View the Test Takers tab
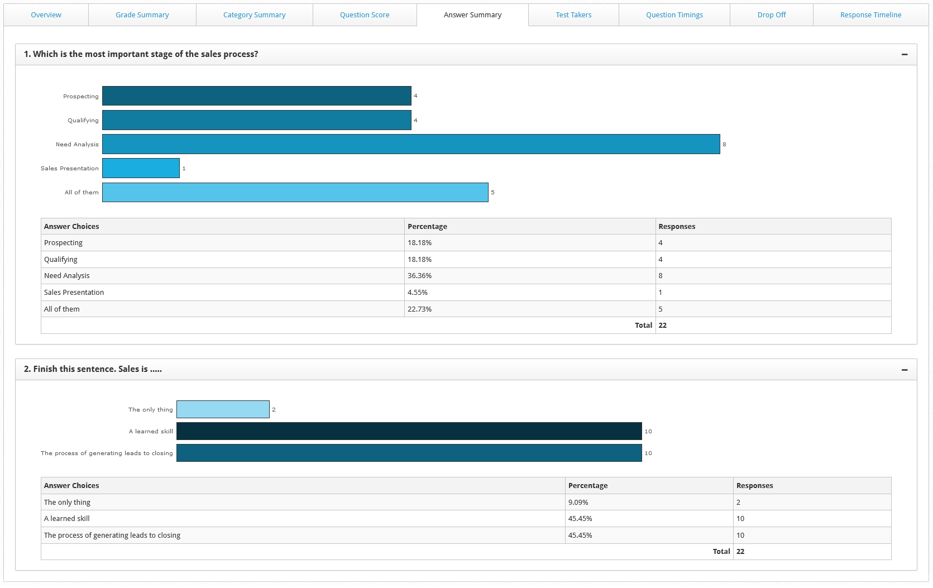 click(573, 15)
